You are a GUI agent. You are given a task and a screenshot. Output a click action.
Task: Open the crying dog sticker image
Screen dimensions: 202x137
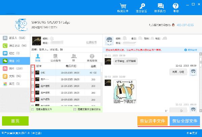[125, 92]
